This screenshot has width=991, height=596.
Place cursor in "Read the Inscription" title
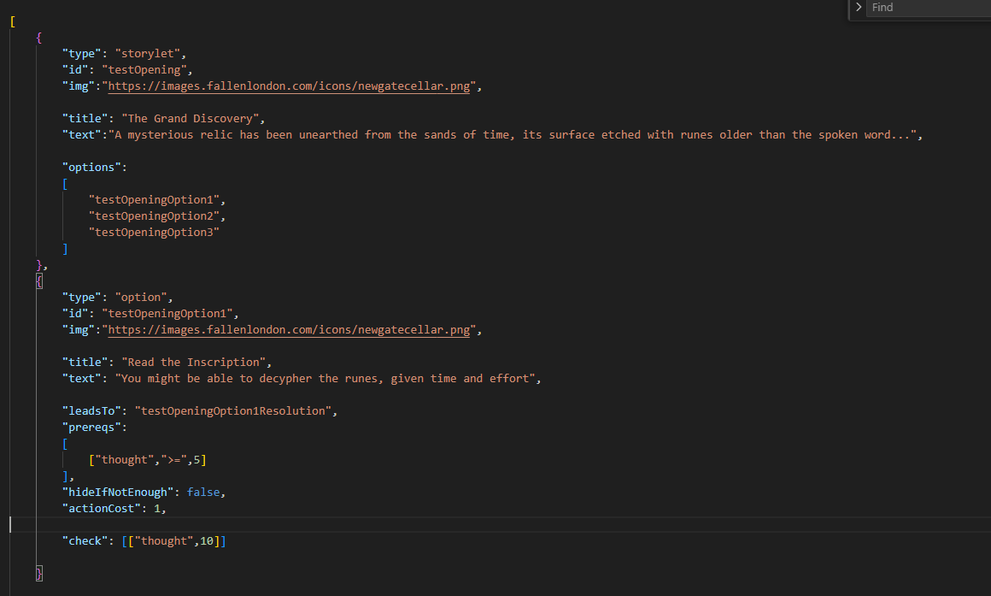click(x=196, y=363)
